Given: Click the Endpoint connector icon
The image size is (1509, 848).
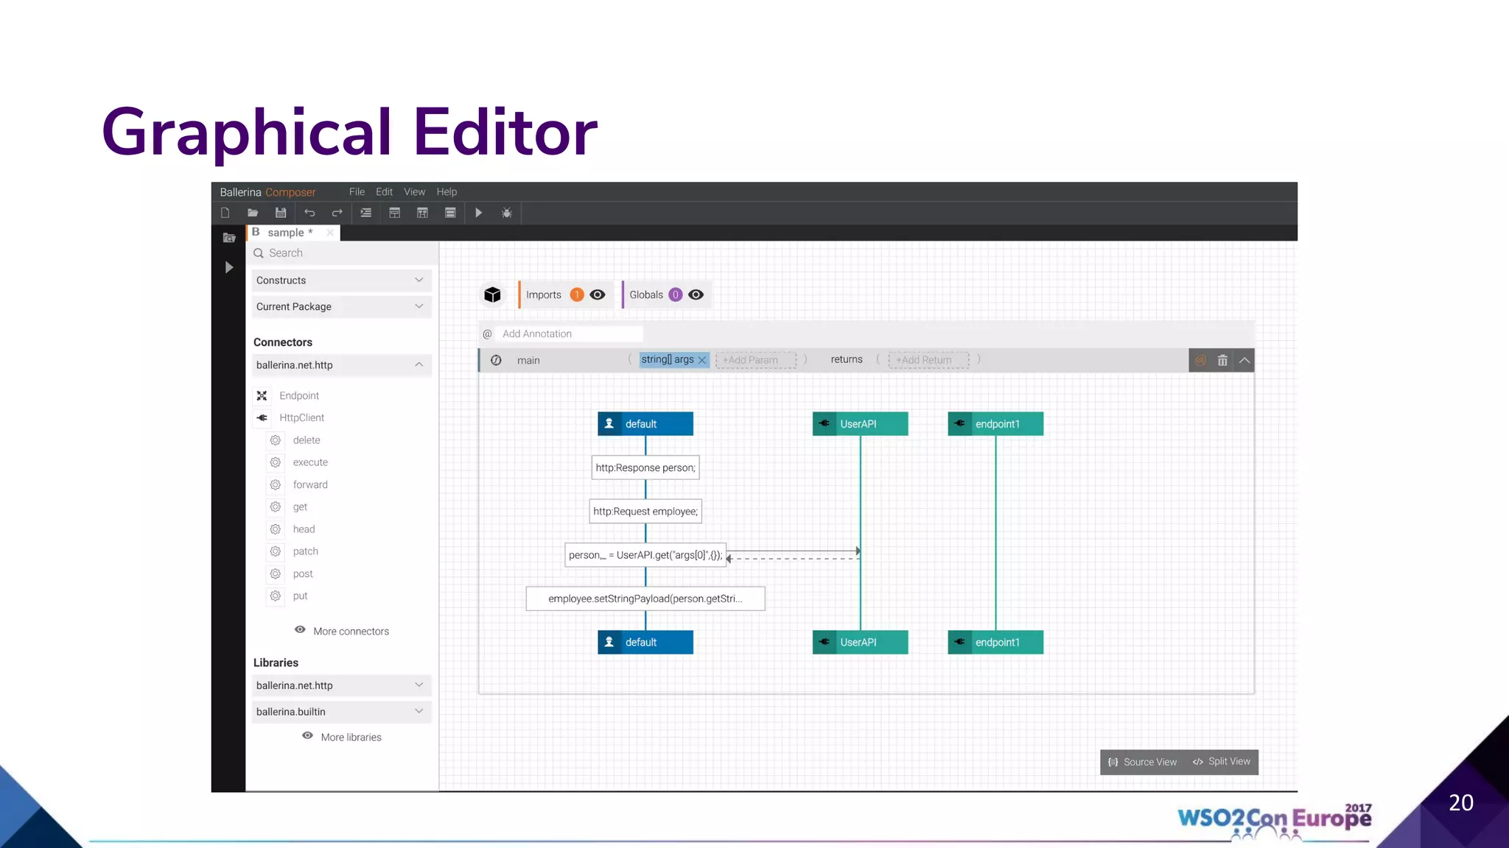Looking at the screenshot, I should (x=262, y=396).
